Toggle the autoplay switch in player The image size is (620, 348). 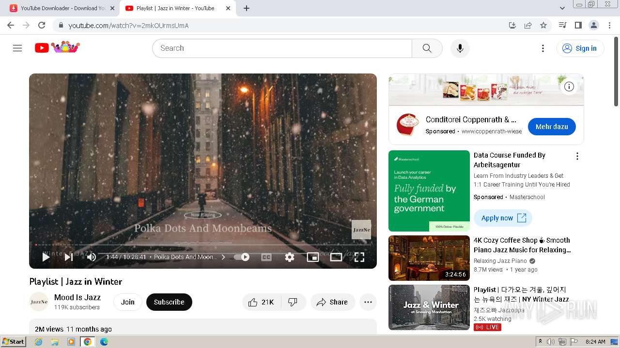click(242, 257)
